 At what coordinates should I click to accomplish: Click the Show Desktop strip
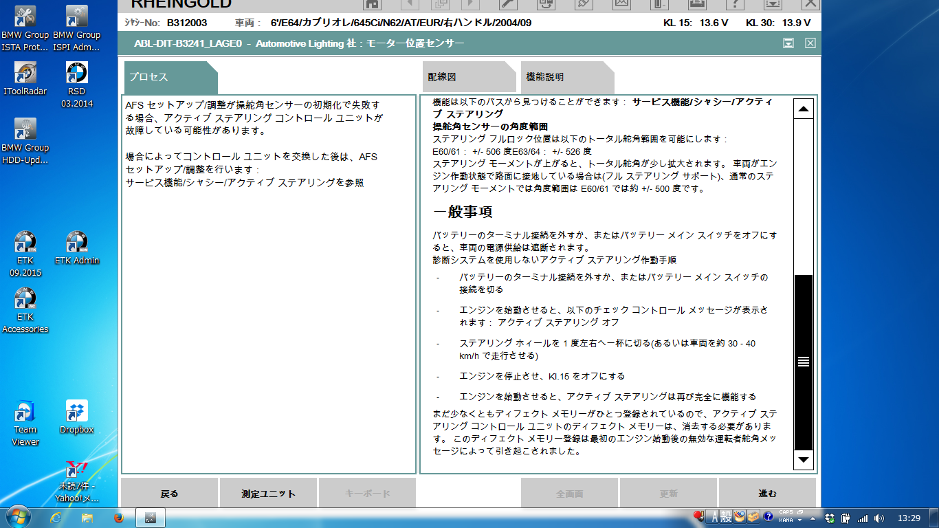934,517
